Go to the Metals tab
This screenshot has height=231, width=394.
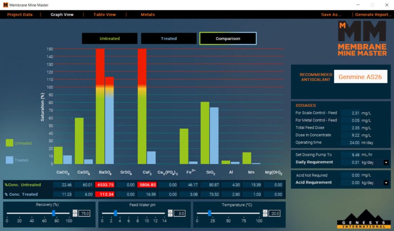click(x=148, y=15)
